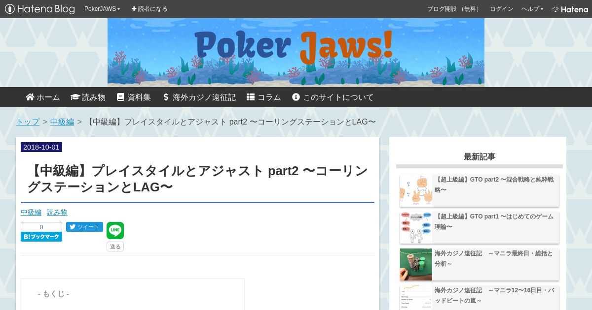The width and height of the screenshot is (592, 310).
Task: Open 【超上級編】GTO part1 〜はじめてのゲーム理論〜
Action: coord(494,221)
